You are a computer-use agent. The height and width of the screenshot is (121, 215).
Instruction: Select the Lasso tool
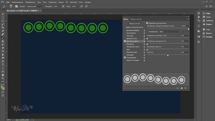[x=3, y=21]
